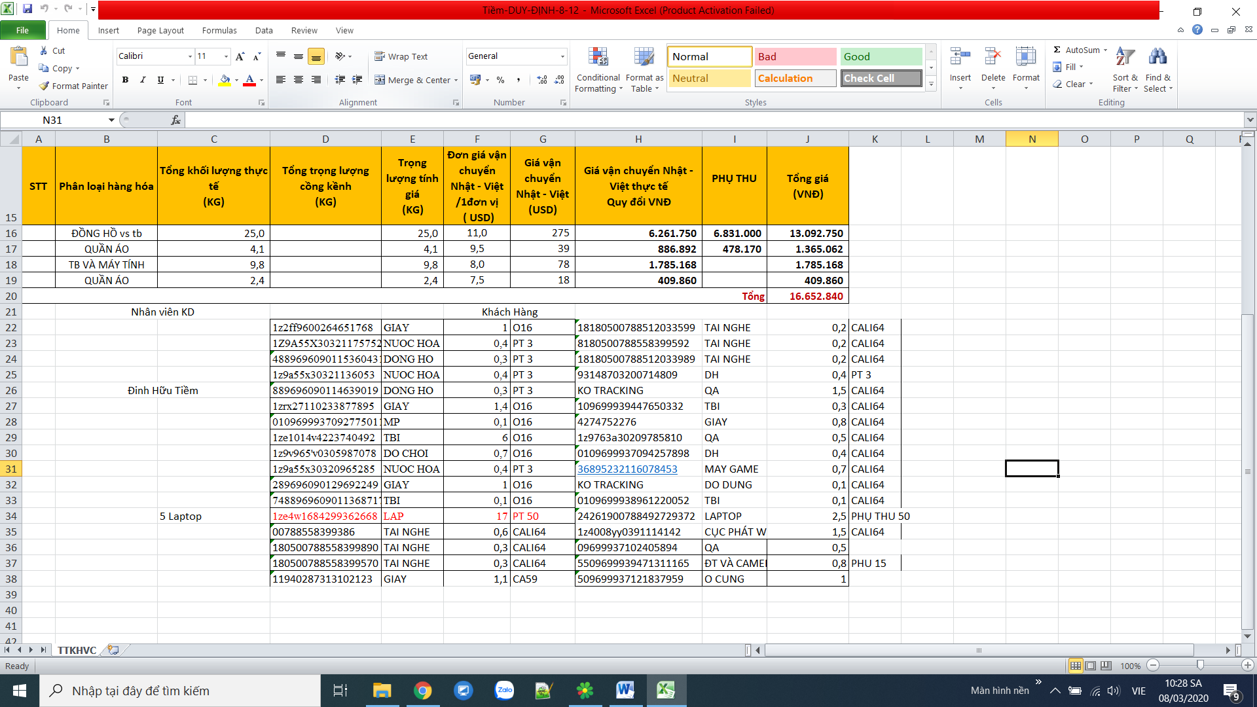Align text to the left
The image size is (1257, 707).
click(281, 80)
